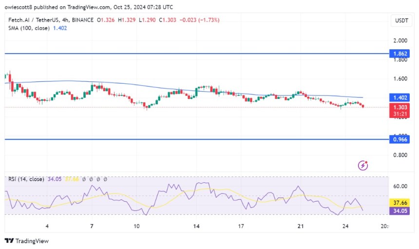419x249 pixels.
Task: Click the 60.00 level on RSI scale
Action: point(401,186)
